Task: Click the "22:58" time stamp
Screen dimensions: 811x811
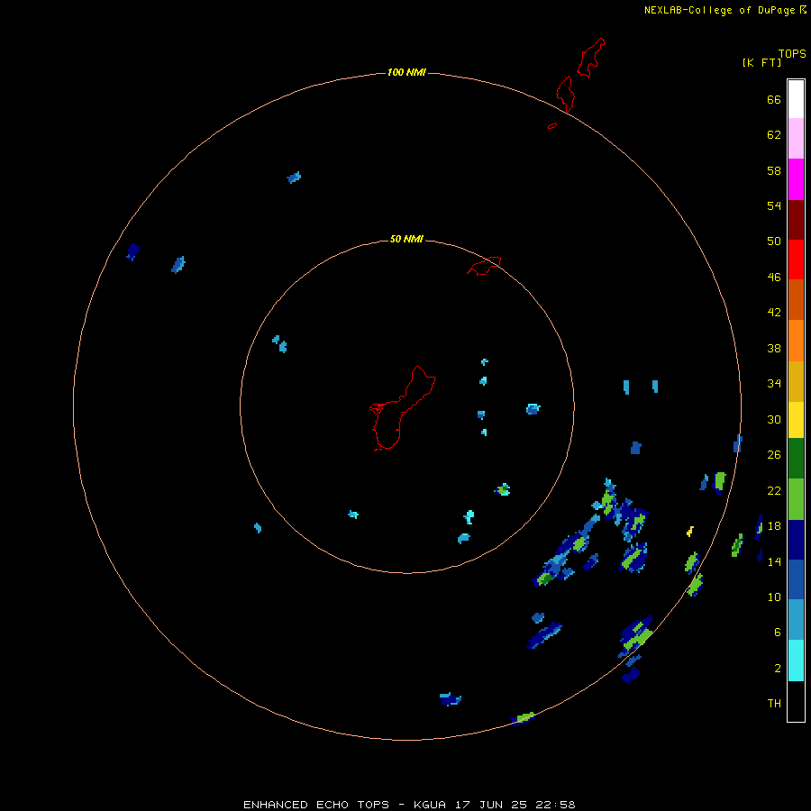Action: (x=554, y=805)
